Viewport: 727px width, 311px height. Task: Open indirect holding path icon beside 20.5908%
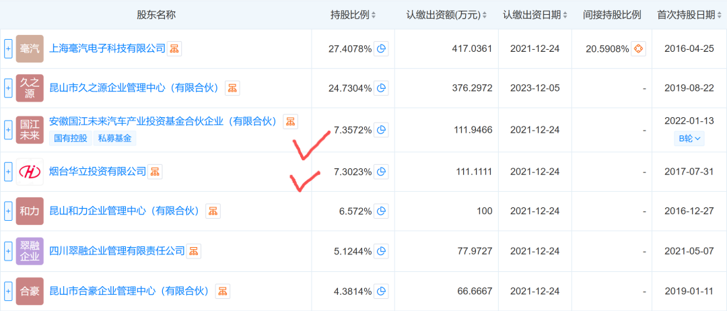[x=638, y=48]
